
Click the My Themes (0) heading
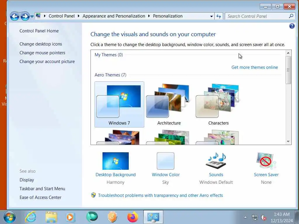click(109, 55)
